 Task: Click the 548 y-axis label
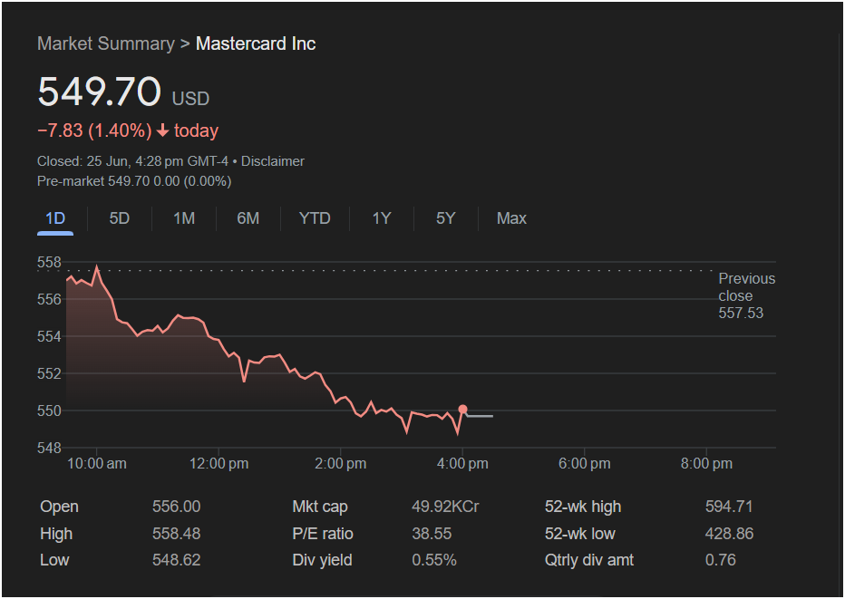(x=49, y=448)
